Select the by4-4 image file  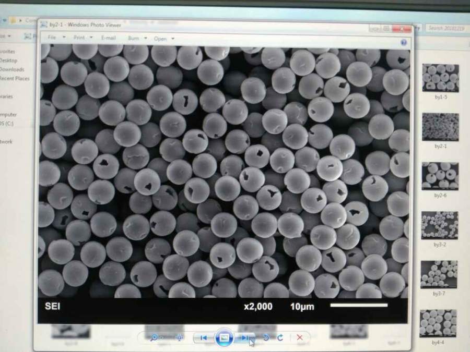pos(438,323)
